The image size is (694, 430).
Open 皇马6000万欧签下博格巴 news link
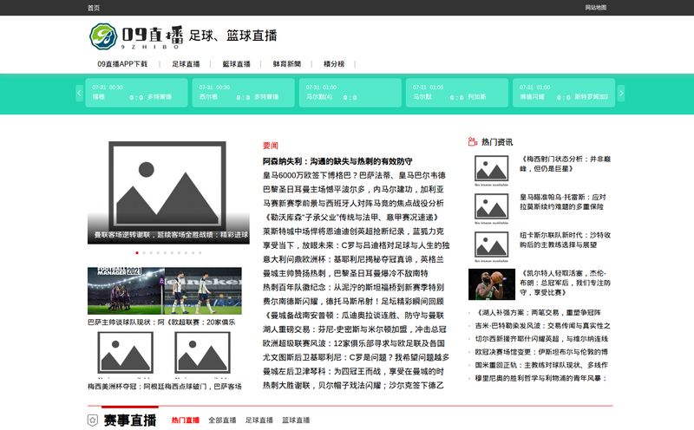point(354,175)
